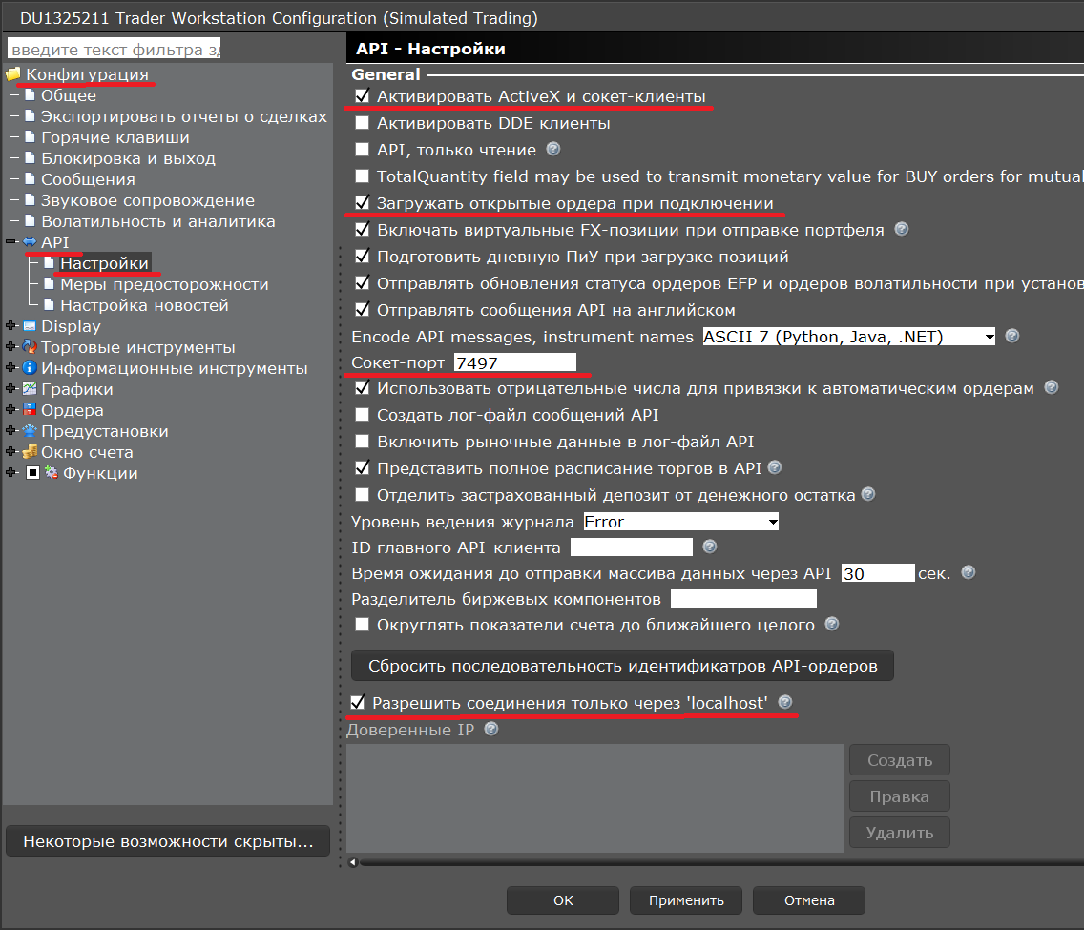Uncheck Активировать ActiveX и сокет-клиенты
The width and height of the screenshot is (1084, 930).
[363, 96]
